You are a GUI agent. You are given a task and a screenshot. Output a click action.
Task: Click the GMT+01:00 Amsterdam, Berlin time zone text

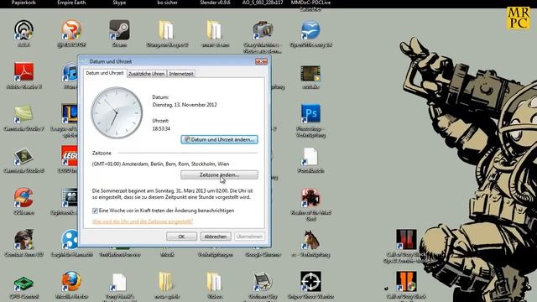tap(160, 164)
